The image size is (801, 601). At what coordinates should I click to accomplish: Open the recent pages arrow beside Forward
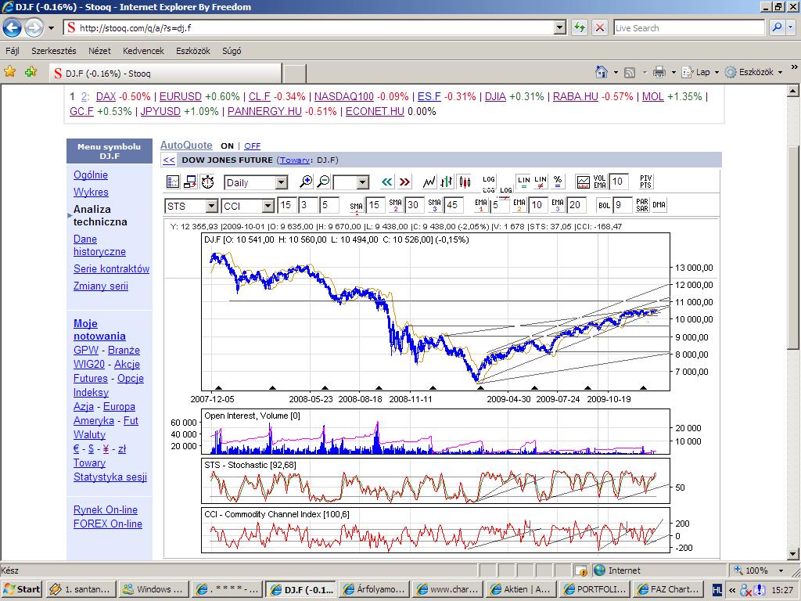(51, 28)
